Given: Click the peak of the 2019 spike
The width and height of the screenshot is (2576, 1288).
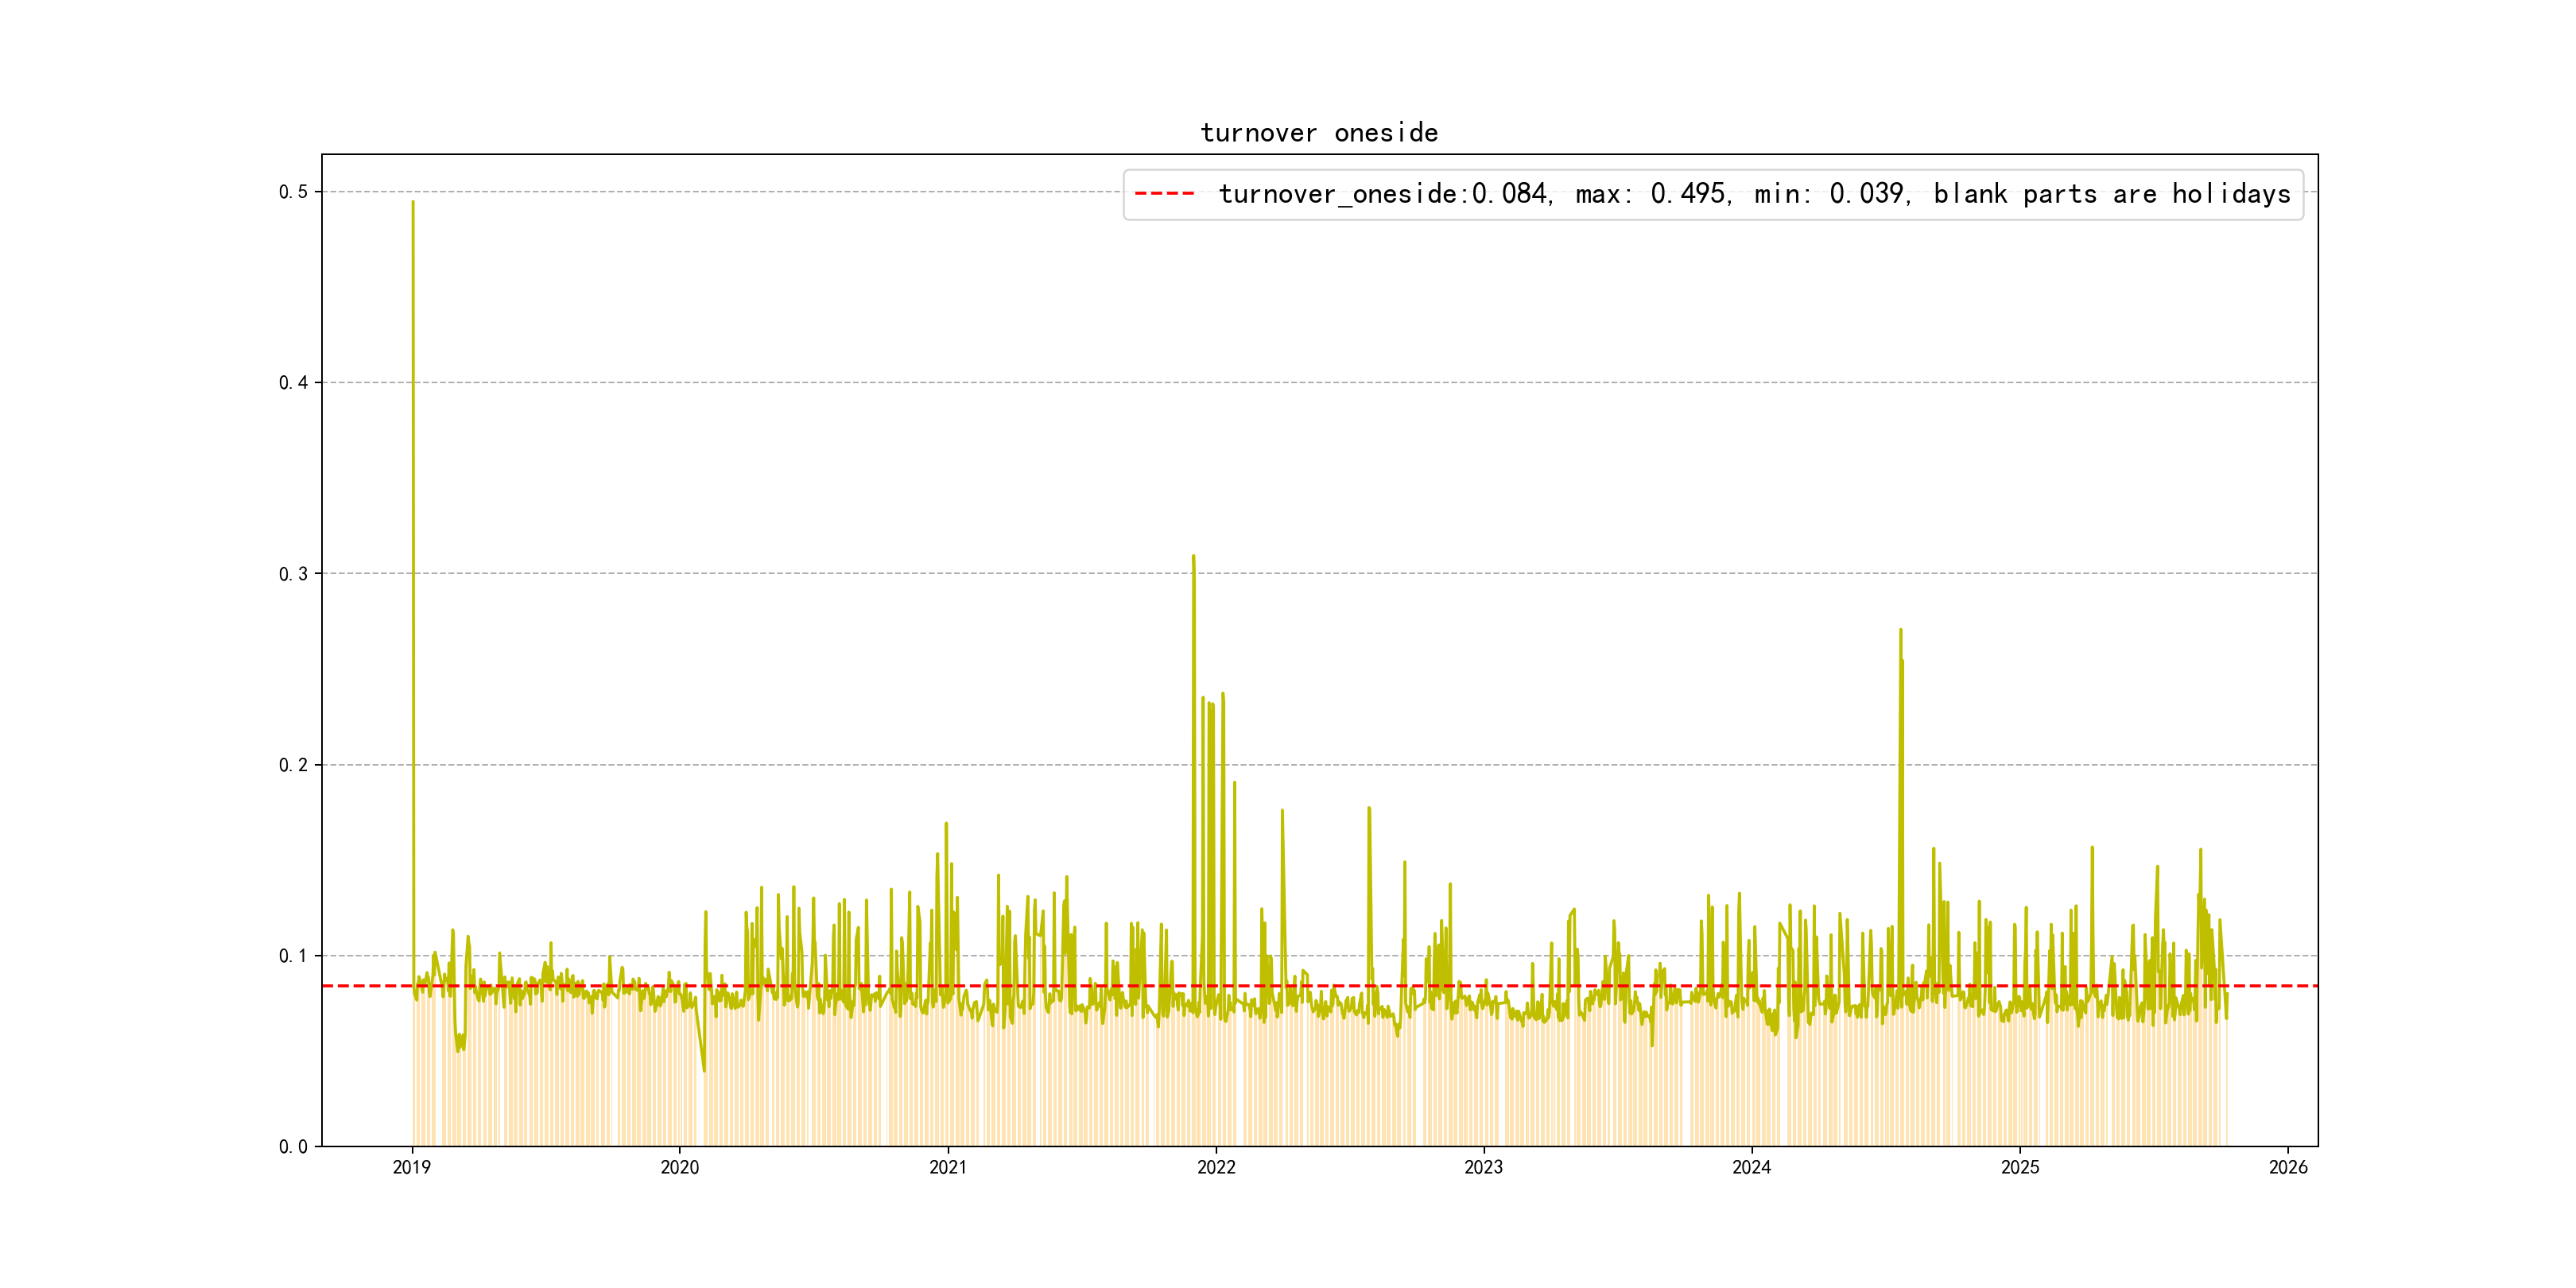Looking at the screenshot, I should point(413,203).
